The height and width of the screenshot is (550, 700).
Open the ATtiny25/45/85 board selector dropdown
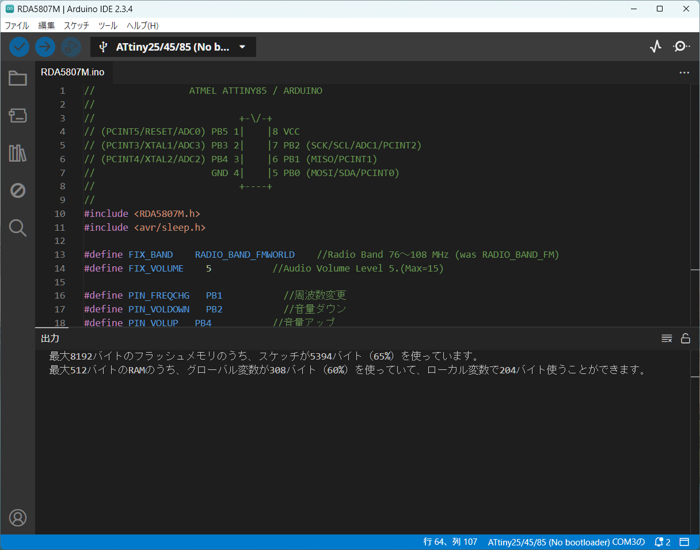[x=173, y=47]
